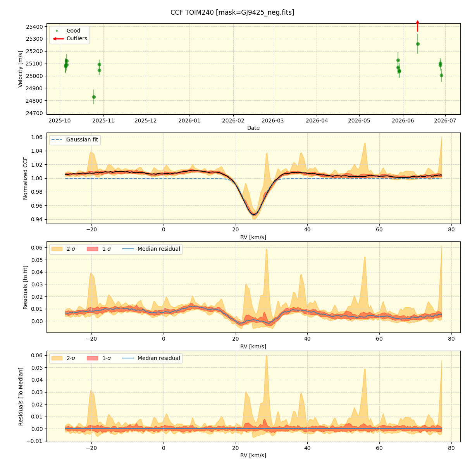Screen dimensions: 465x465
Task: Click the minimum of the CCF dip near 25 km/s
Action: [254, 214]
